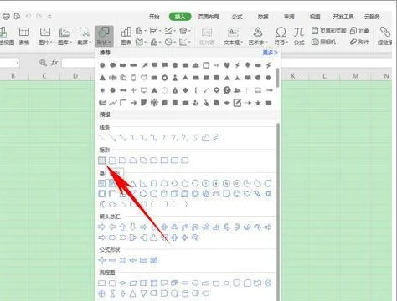Image resolution: width=397 pixels, height=301 pixels.
Task: Open the 符号 symbol dropdown
Action: (x=281, y=36)
